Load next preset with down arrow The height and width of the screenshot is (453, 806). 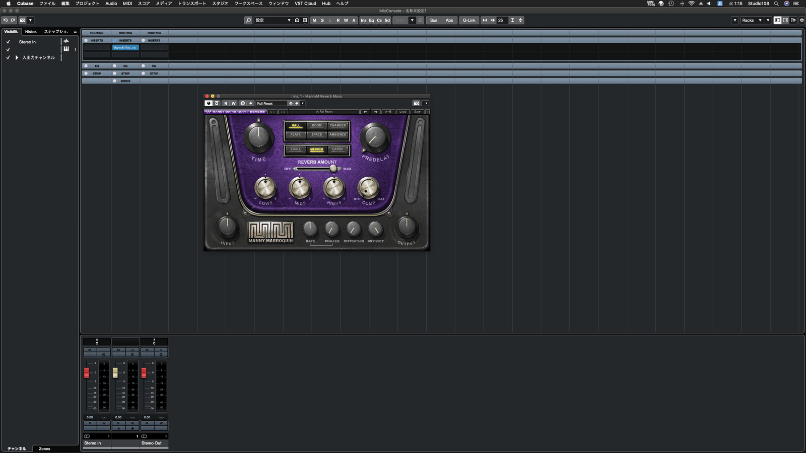297,103
